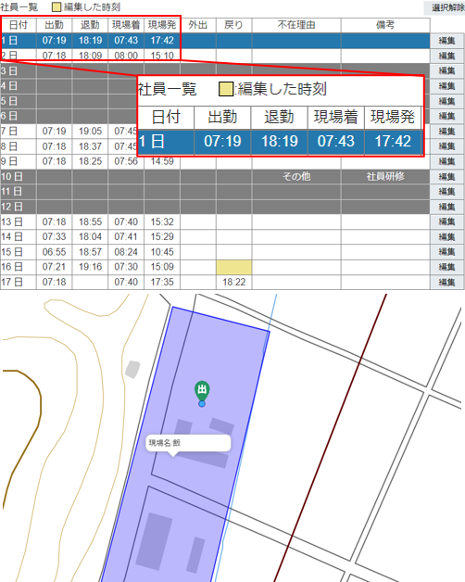465x582 pixels.
Task: Select the 18:22 戻り time on 17日
Action: [233, 282]
